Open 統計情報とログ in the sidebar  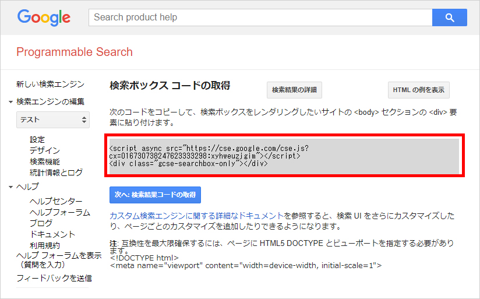(56, 173)
